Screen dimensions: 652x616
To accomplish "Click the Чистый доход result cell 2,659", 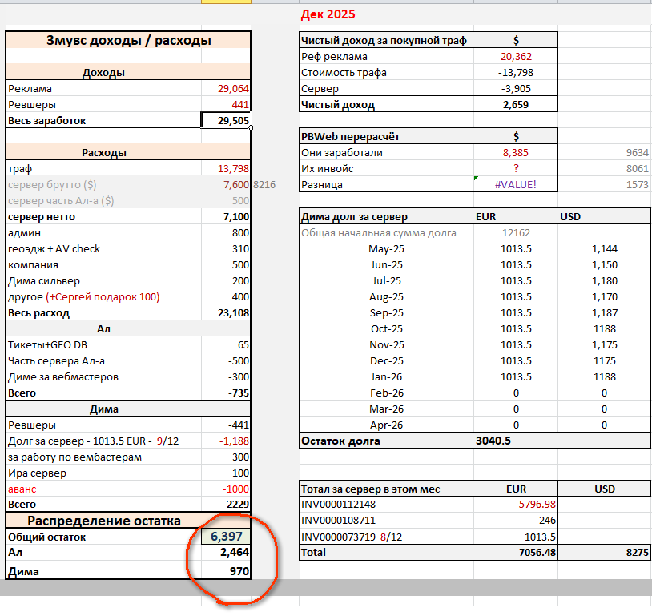I will coord(517,105).
